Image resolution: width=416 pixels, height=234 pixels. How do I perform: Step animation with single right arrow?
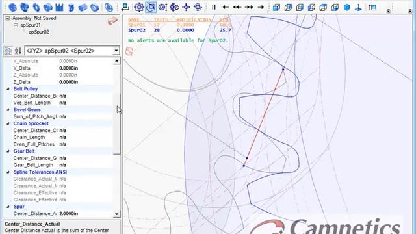click(261, 7)
